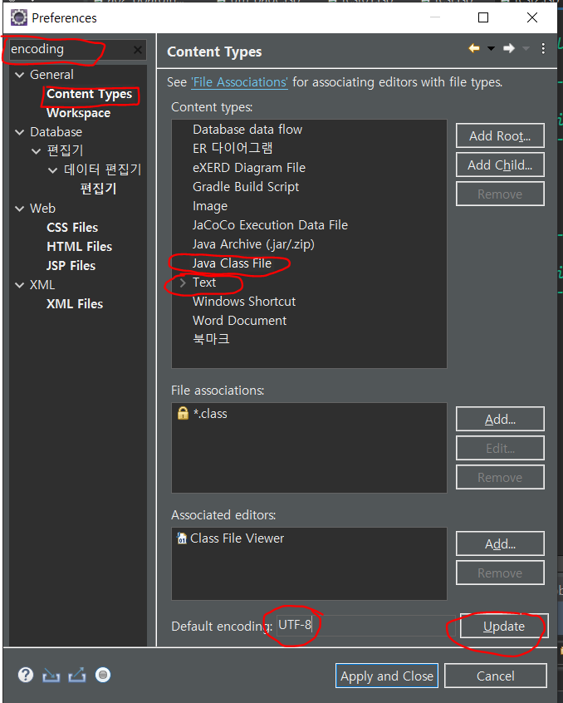Collapse the Web tree node

[19, 209]
